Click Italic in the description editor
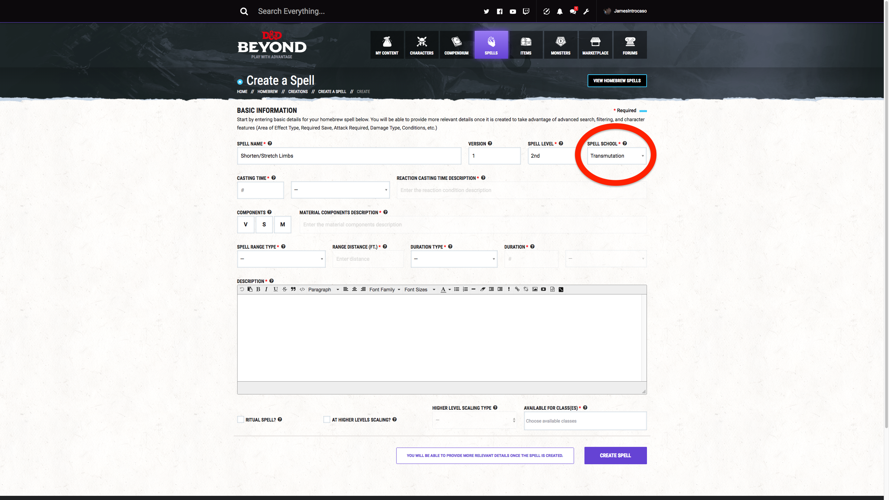 click(x=266, y=289)
